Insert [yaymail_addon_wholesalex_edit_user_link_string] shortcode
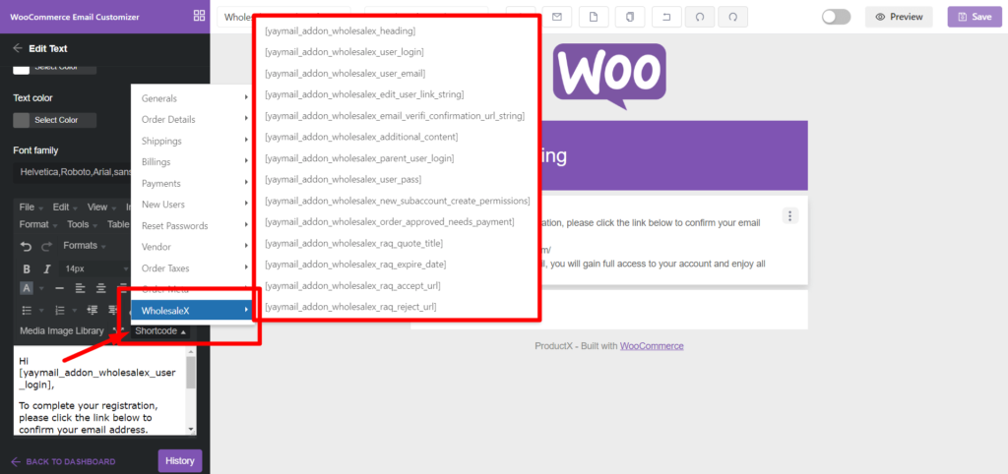The height and width of the screenshot is (474, 1008). [364, 94]
